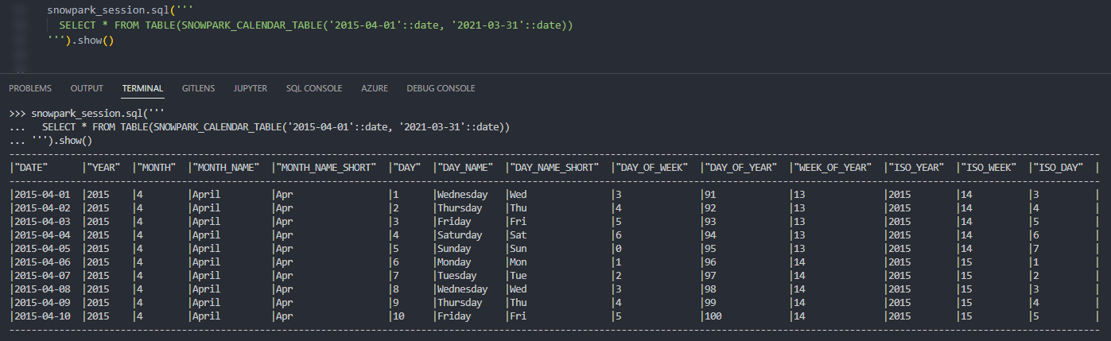The image size is (1111, 341).
Task: Open the GITLENS tab
Action: coord(198,88)
